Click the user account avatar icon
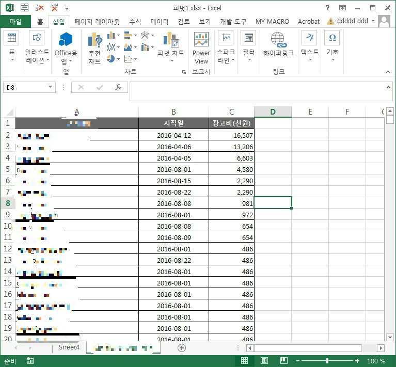Viewport: 396px width, 367px height. click(384, 21)
